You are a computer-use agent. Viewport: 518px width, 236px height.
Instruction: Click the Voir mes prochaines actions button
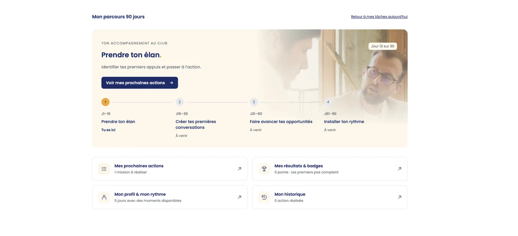pos(140,83)
